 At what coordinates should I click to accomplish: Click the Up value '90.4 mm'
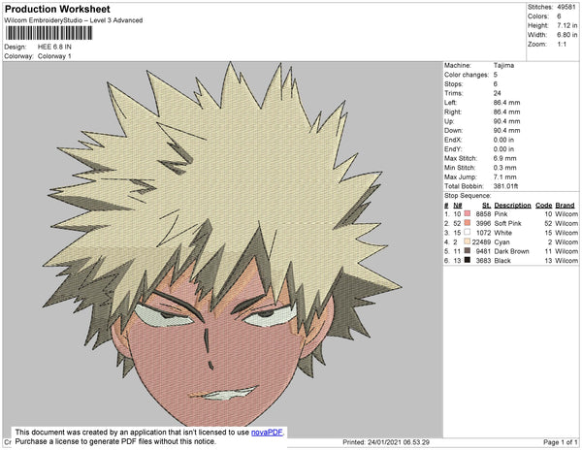pyautogui.click(x=506, y=121)
